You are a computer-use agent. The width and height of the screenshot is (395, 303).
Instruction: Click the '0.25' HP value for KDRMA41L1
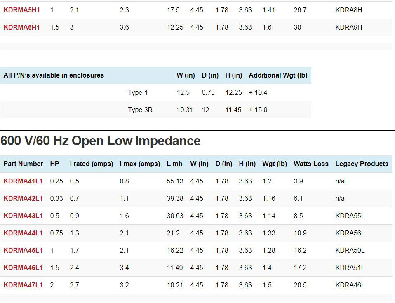[56, 181]
